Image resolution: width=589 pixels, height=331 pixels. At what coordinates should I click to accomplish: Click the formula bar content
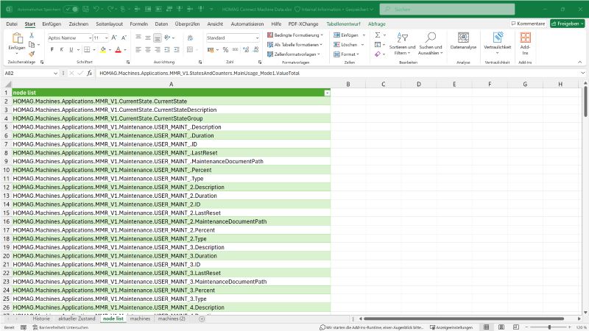coord(337,73)
